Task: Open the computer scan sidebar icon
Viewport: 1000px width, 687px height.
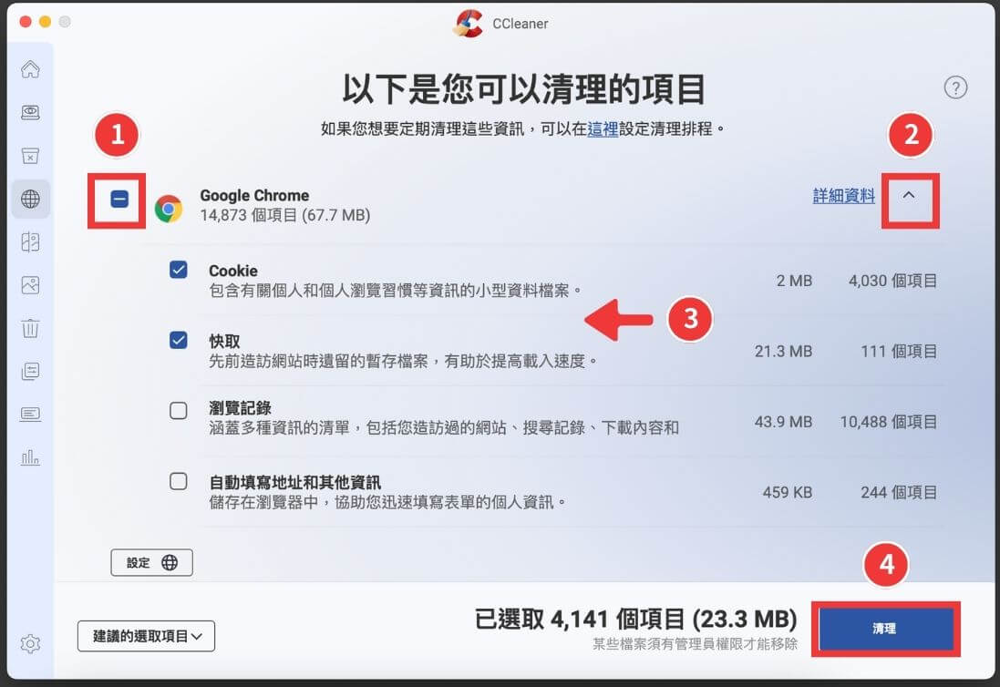Action: pos(30,112)
